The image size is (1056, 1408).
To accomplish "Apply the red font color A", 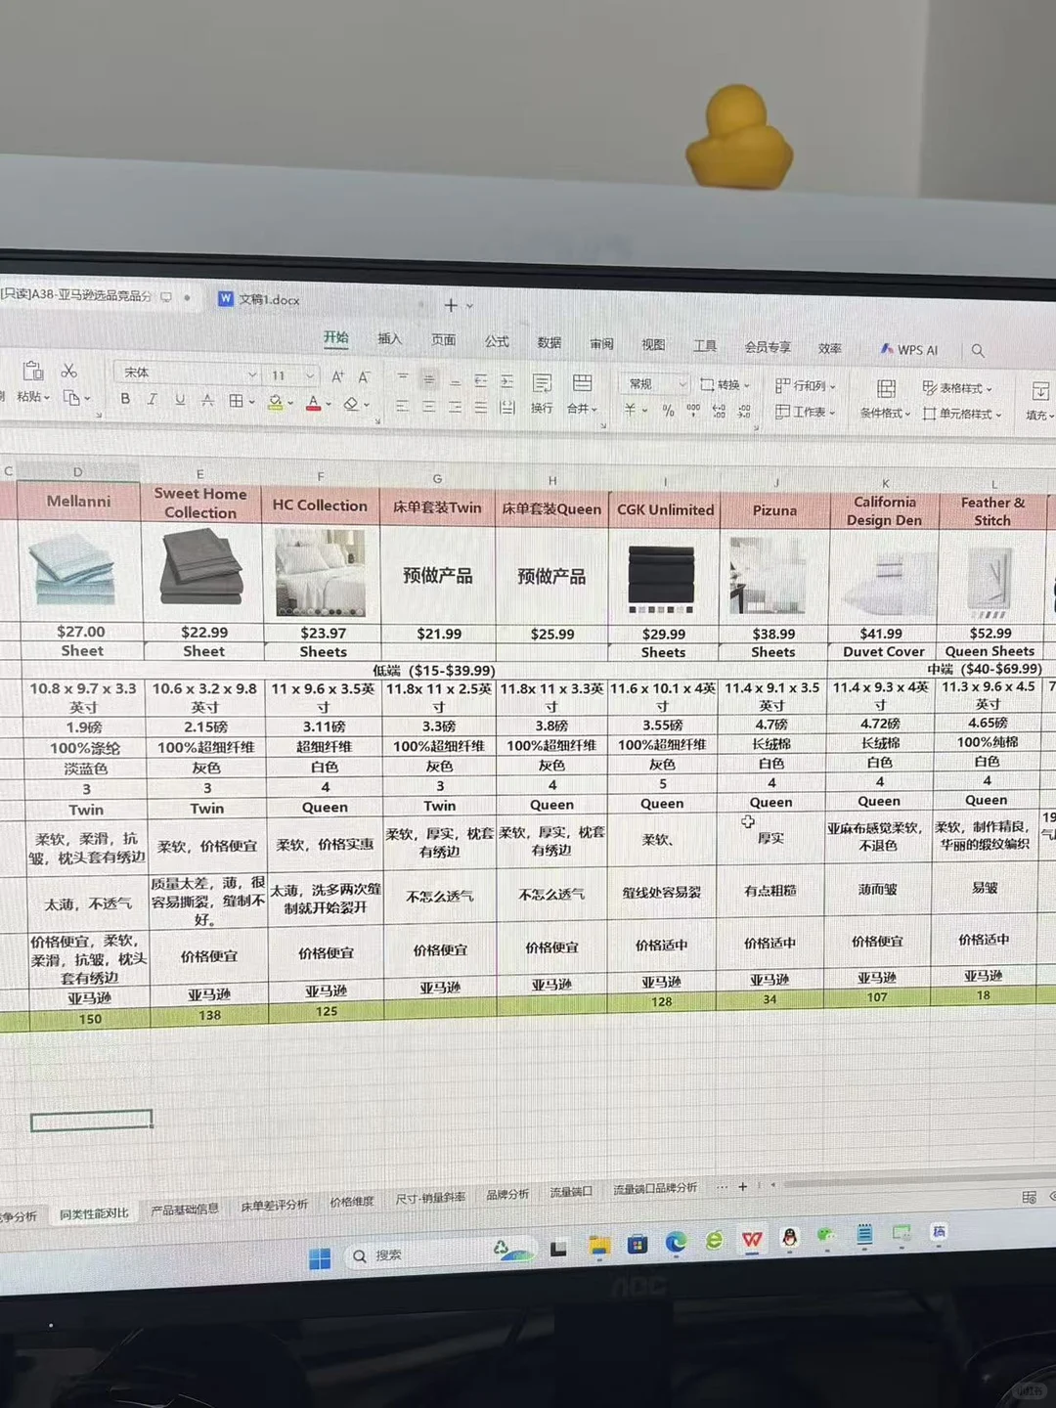I will pos(313,402).
